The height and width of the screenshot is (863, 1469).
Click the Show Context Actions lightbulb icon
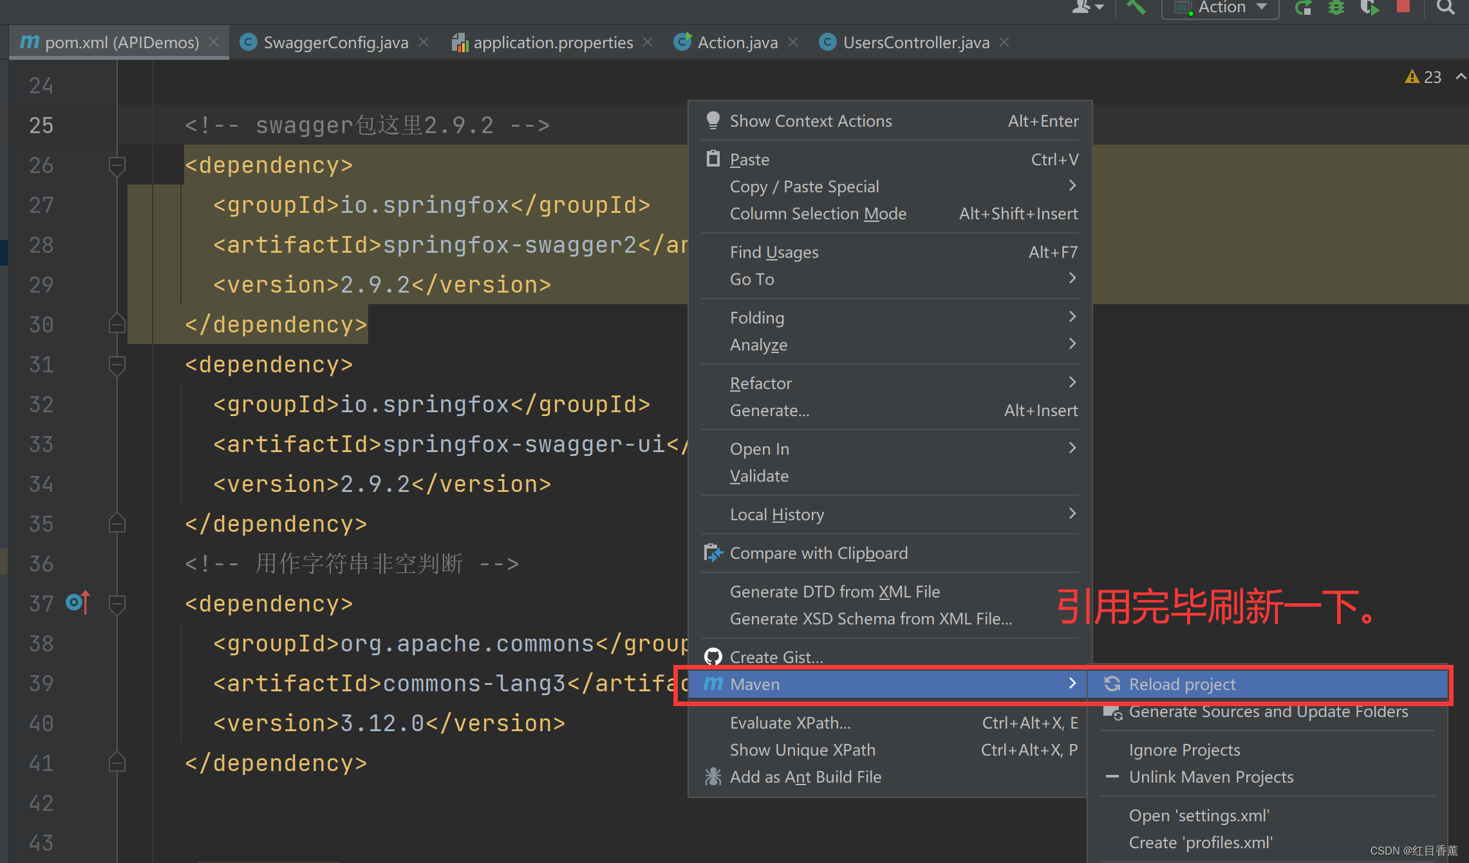[713, 120]
